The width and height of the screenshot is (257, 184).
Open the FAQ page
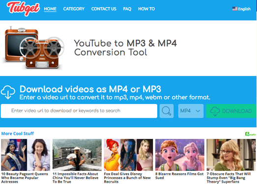point(127,9)
